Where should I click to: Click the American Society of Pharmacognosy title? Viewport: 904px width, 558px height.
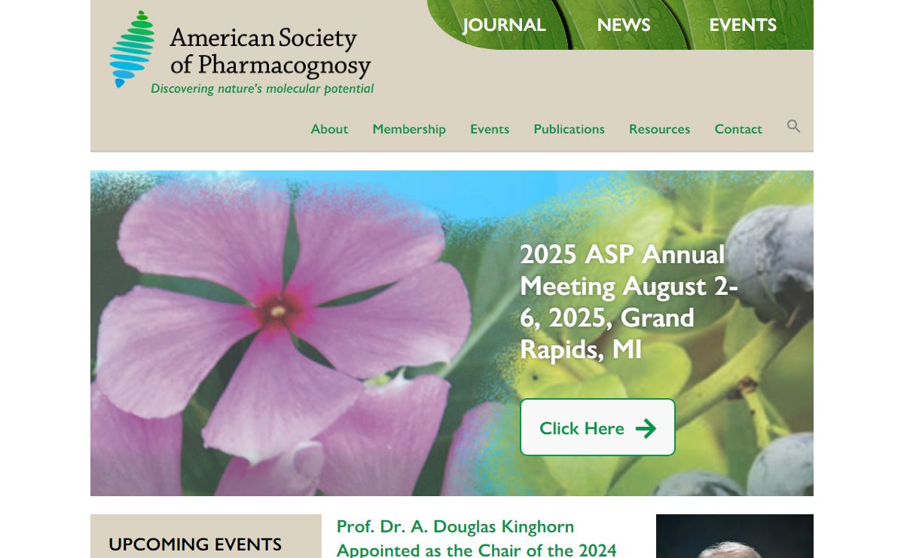(270, 51)
